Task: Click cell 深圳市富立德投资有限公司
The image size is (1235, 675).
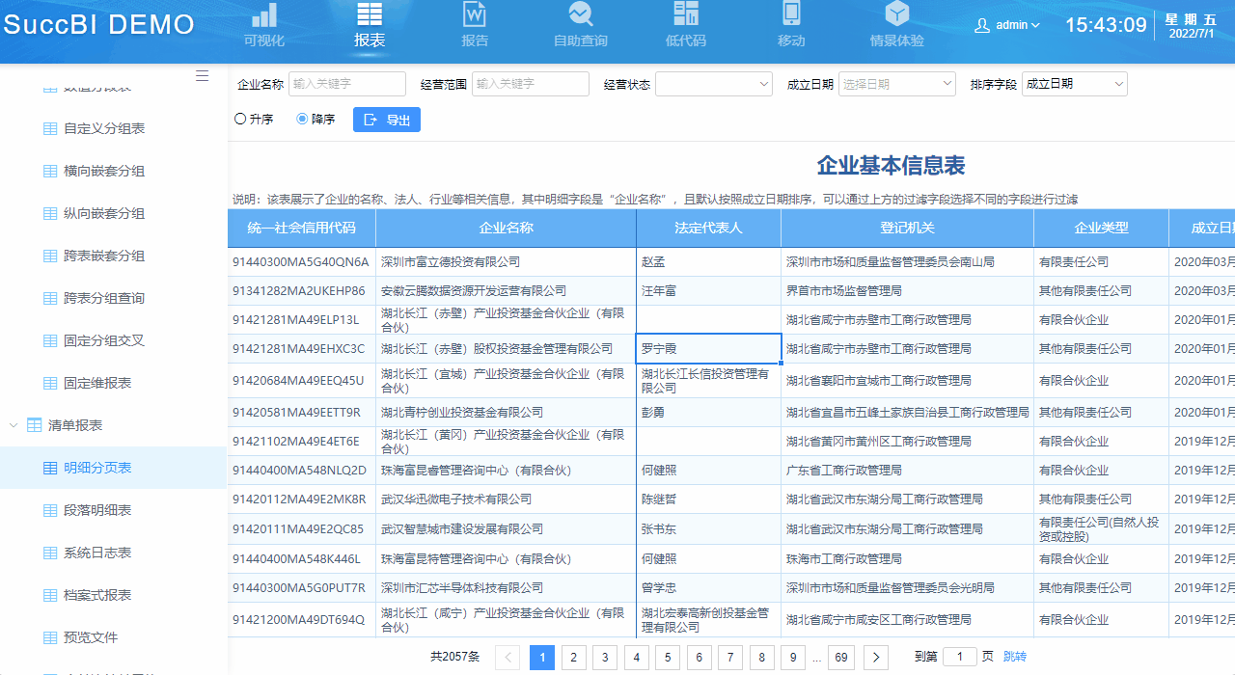Action: click(x=506, y=261)
